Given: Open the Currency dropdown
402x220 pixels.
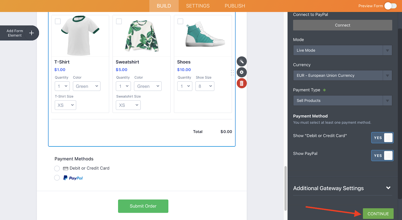Looking at the screenshot, I should point(342,75).
